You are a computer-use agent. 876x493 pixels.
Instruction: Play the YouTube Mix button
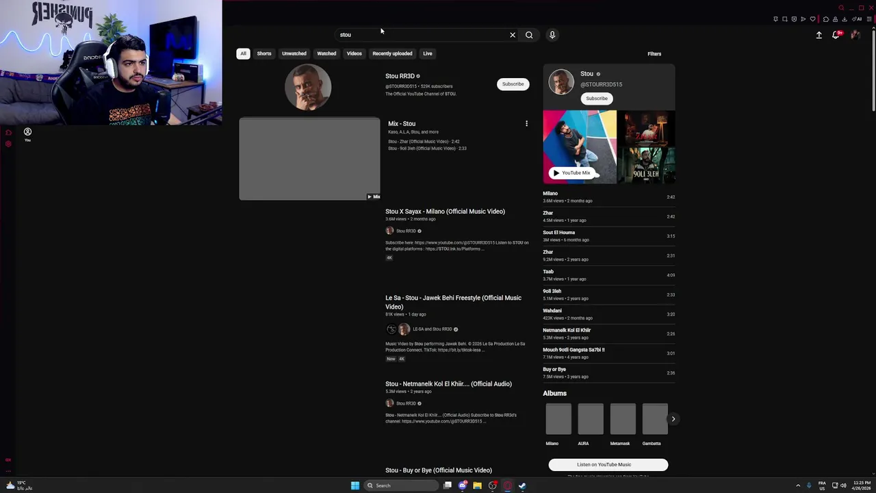(x=571, y=173)
